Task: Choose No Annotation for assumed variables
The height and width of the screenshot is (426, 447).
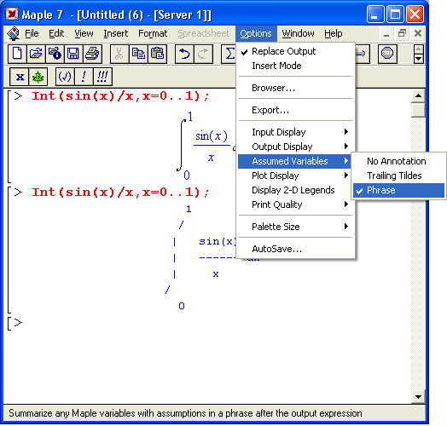Action: pyautogui.click(x=398, y=161)
